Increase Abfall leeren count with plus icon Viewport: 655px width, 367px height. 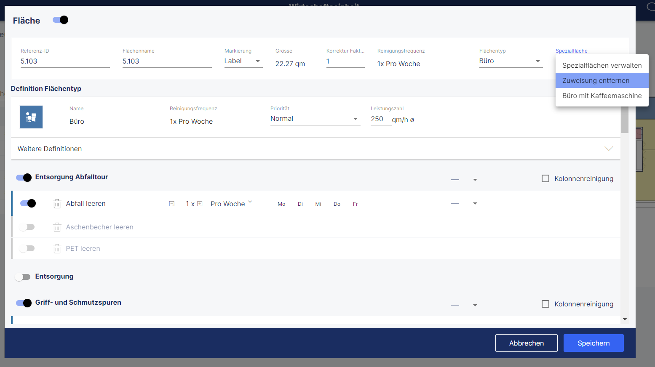tap(200, 204)
